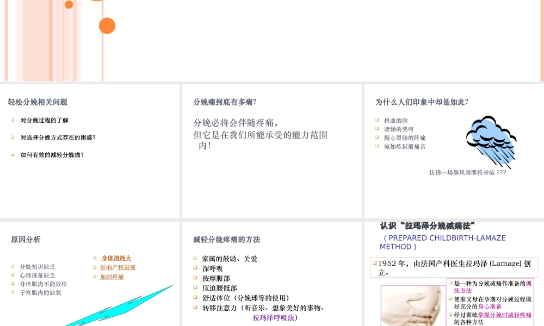Viewport: 544px width, 326px height.
Task: Check the bullet marker beside 分娩知识缺乏
Action: (x=11, y=267)
